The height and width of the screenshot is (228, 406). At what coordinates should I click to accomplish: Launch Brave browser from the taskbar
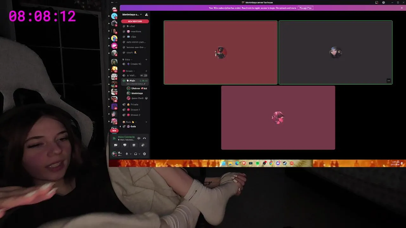[244, 163]
